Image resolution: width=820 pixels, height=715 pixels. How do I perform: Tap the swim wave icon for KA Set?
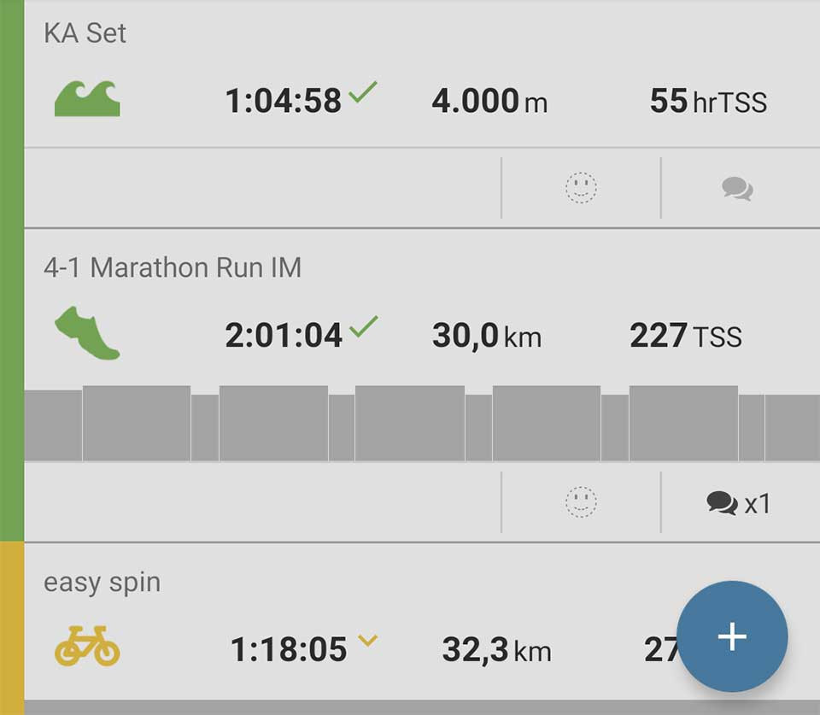click(x=87, y=99)
